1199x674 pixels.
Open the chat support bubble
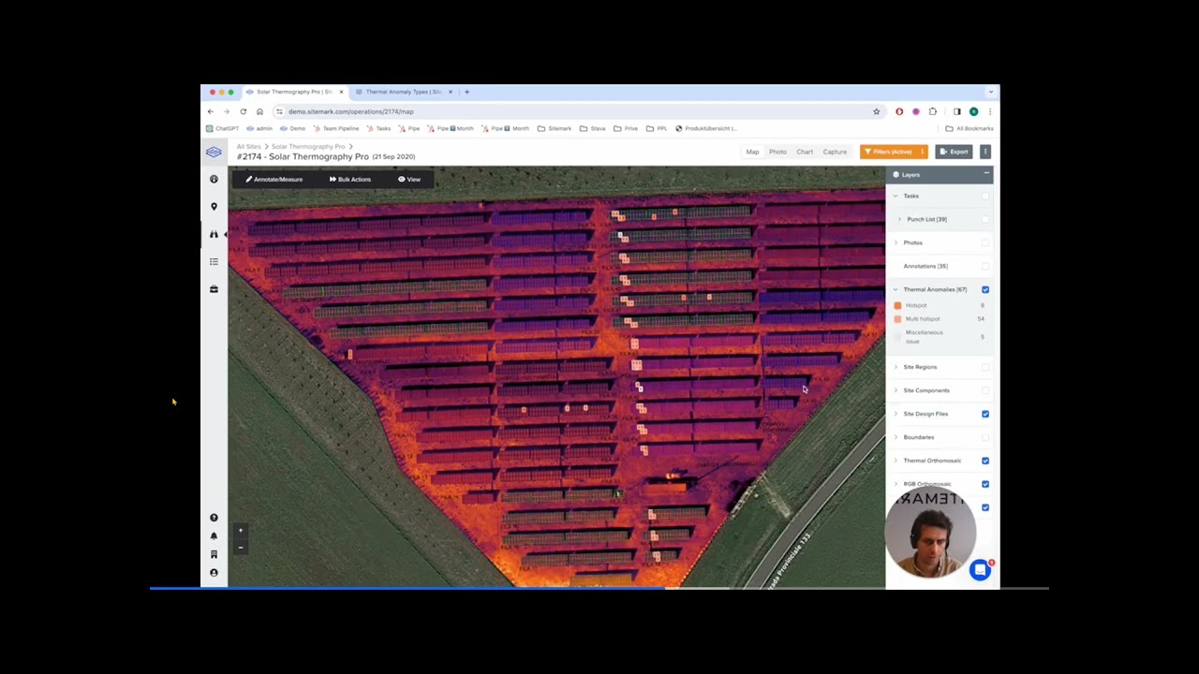coord(980,570)
